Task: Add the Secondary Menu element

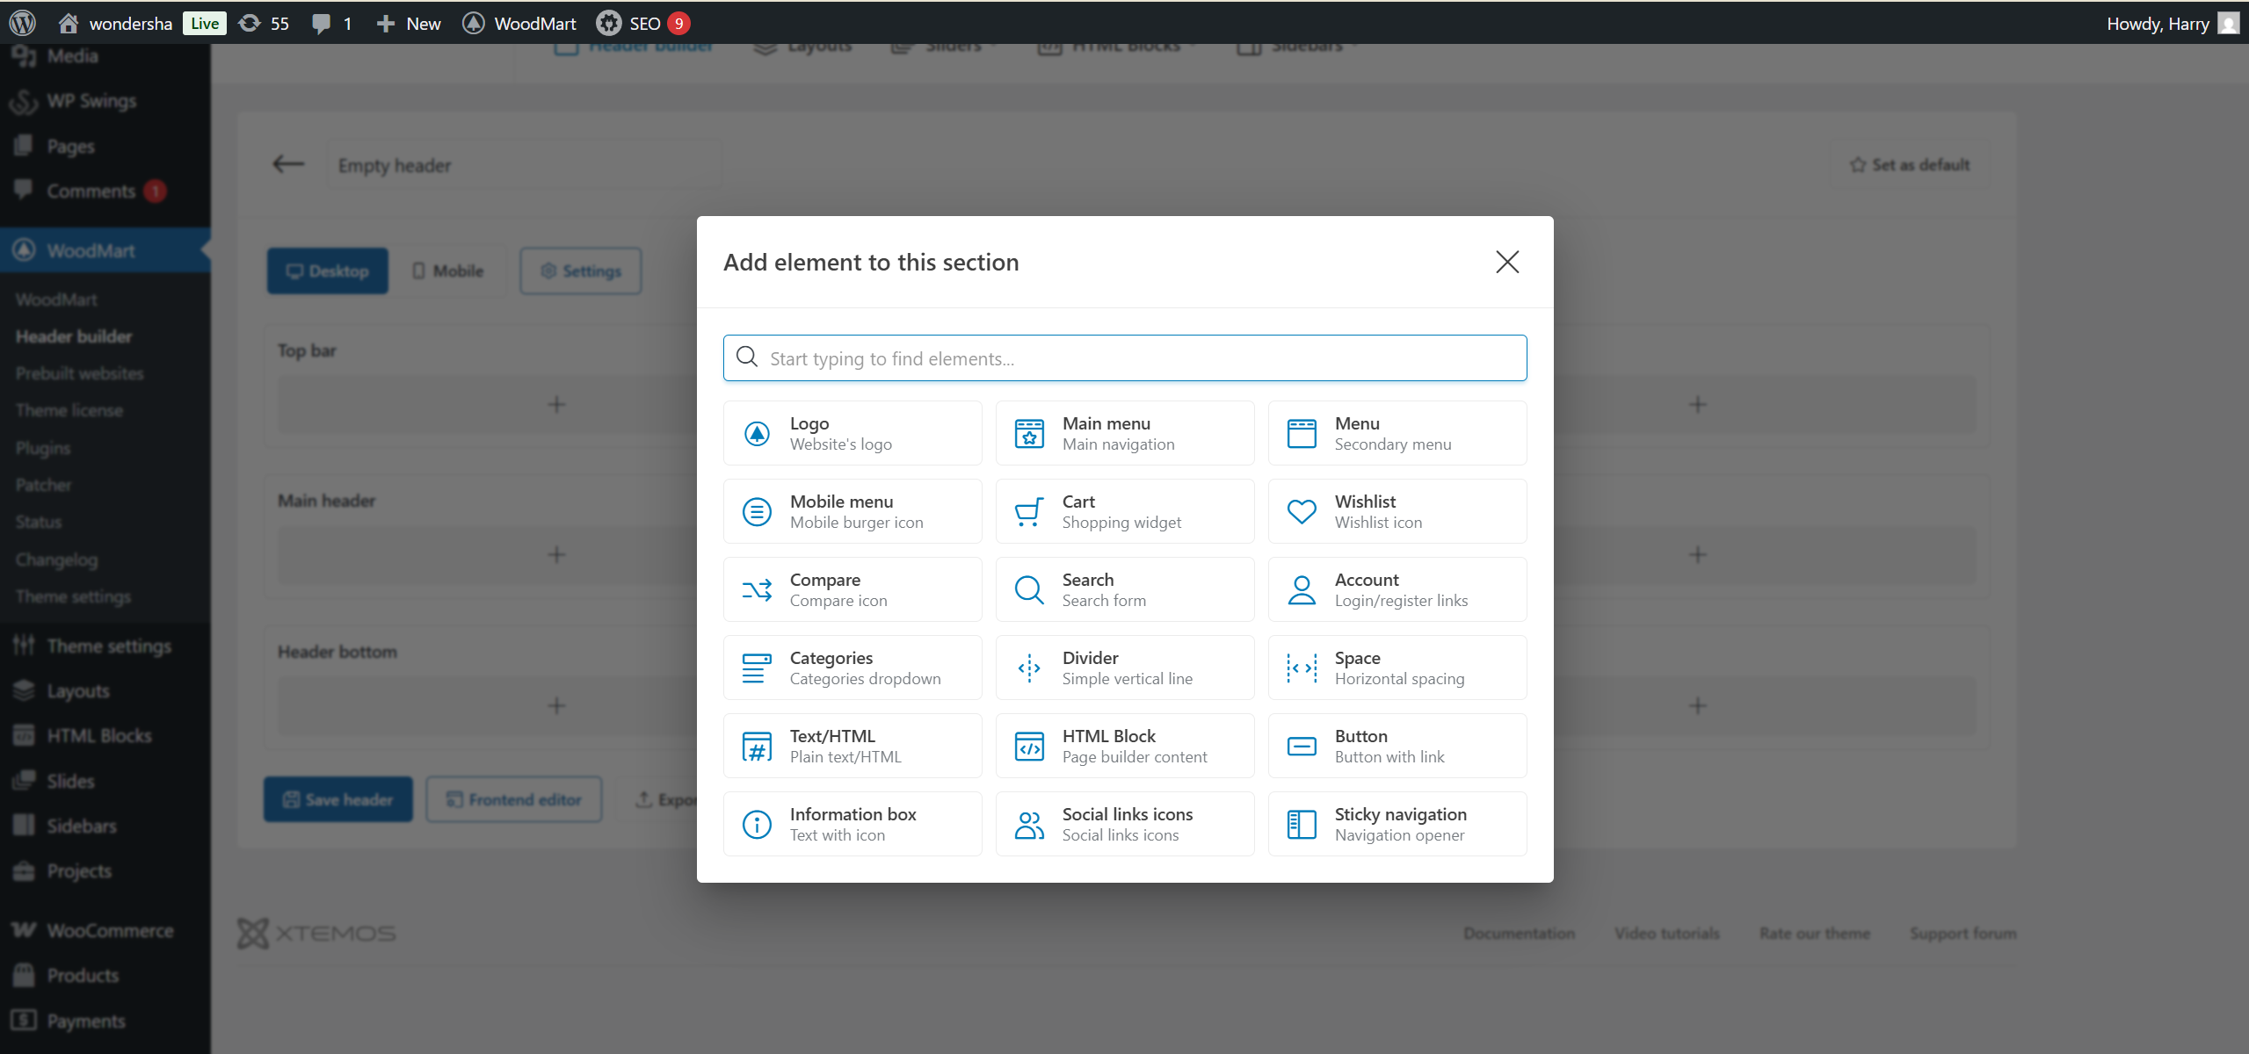Action: point(1397,433)
